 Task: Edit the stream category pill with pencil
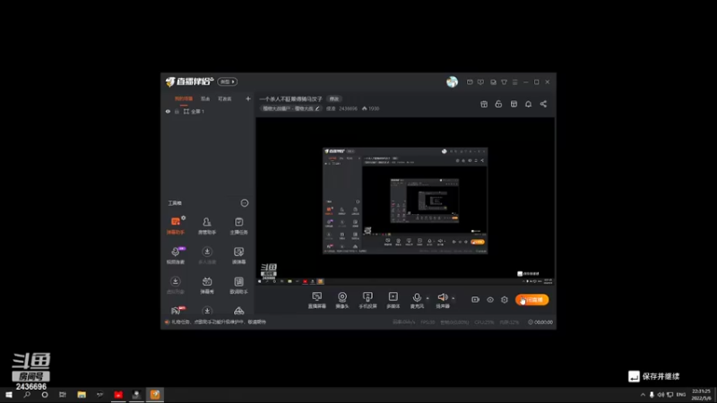(x=290, y=108)
